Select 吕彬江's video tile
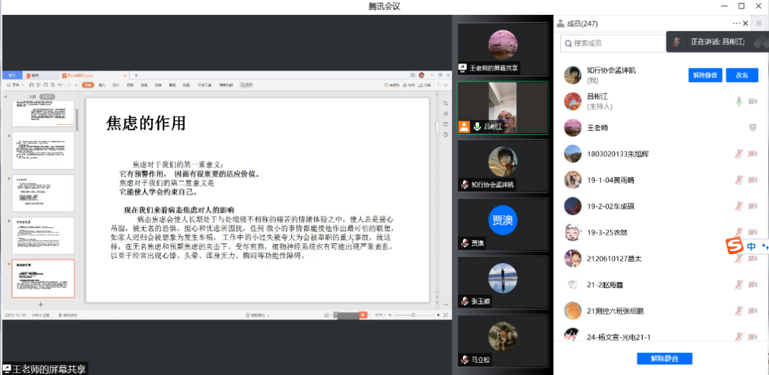 [502, 108]
